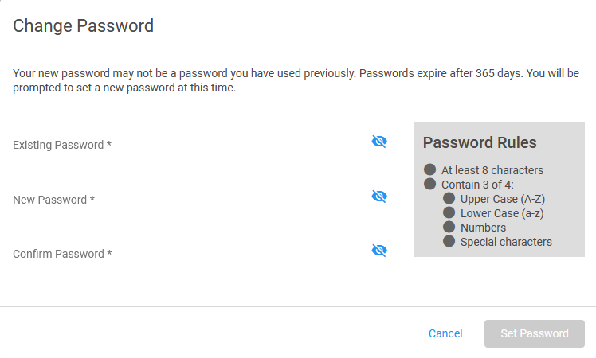
Task: Reveal the Confirm Password via eye icon
Action: click(379, 251)
